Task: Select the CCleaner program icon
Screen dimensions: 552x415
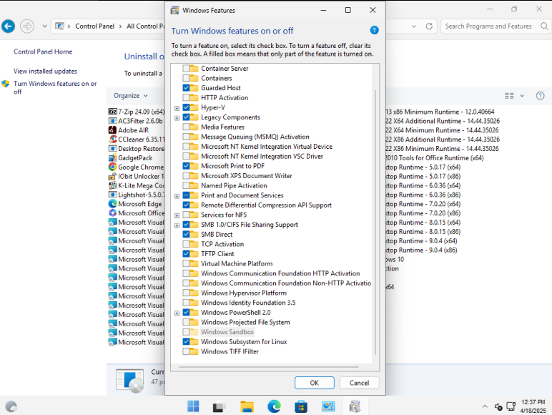Action: tap(113, 139)
